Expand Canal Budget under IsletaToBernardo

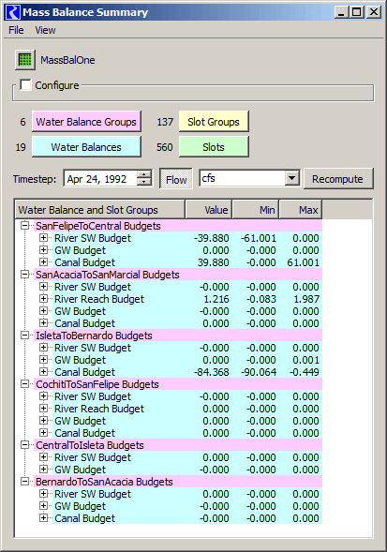[43, 372]
